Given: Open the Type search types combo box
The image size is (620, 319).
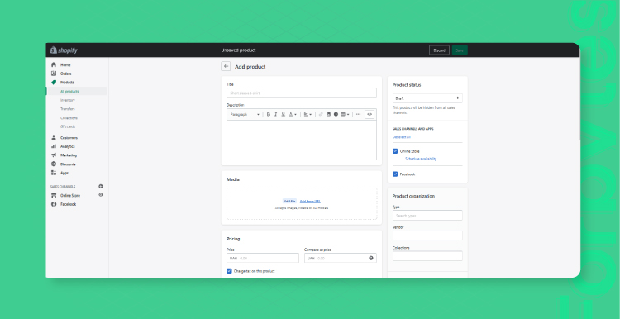Looking at the screenshot, I should pos(427,216).
